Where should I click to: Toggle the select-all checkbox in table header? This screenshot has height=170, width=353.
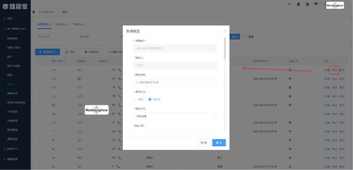coord(39,61)
